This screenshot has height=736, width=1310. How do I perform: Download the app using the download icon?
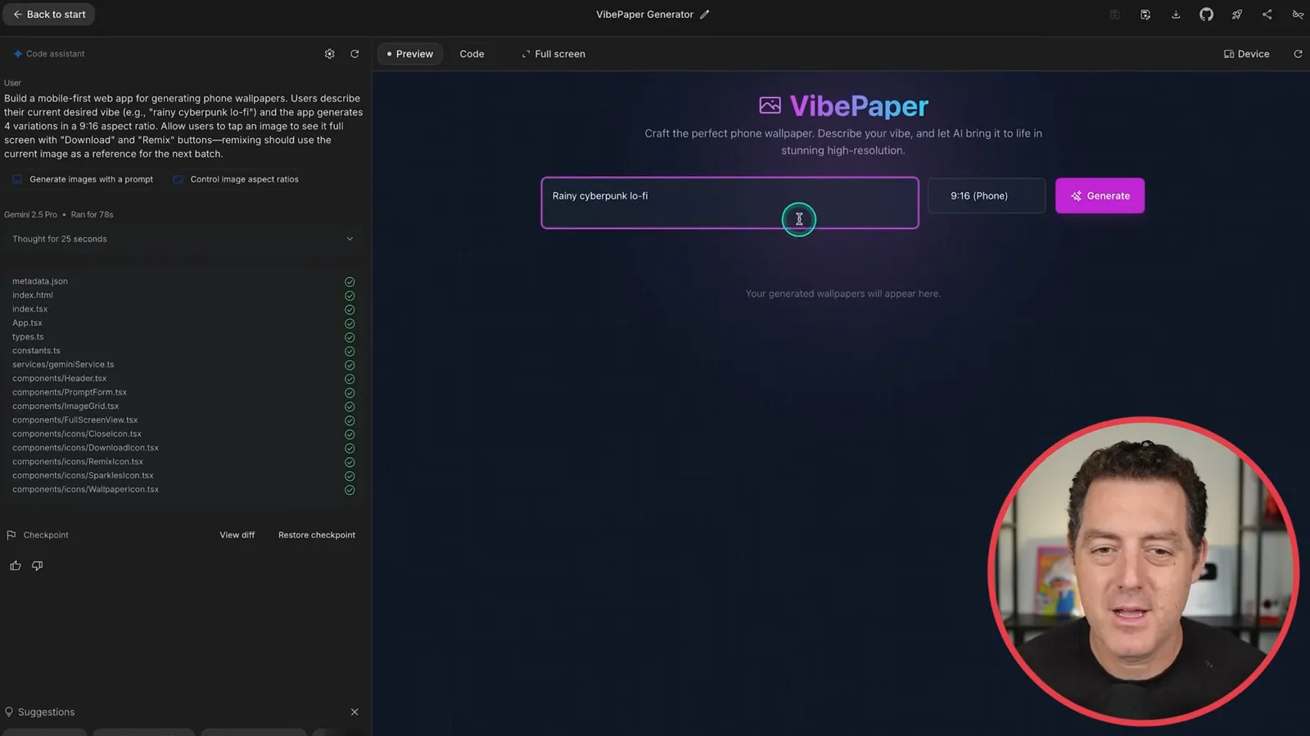click(1176, 14)
